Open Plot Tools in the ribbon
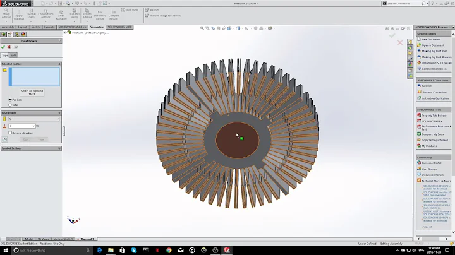 (x=130, y=10)
